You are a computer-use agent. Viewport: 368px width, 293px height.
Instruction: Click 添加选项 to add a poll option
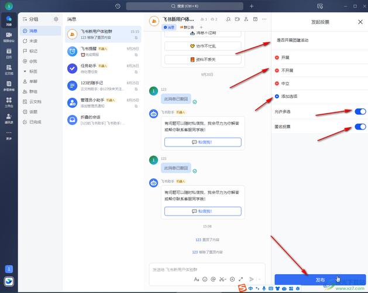pyautogui.click(x=286, y=97)
